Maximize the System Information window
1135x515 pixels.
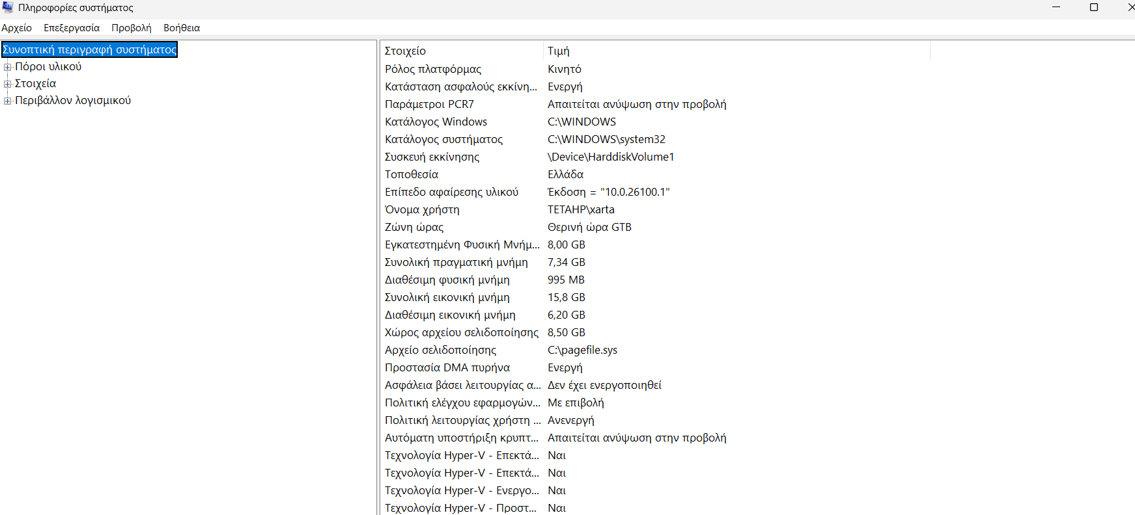point(1094,7)
